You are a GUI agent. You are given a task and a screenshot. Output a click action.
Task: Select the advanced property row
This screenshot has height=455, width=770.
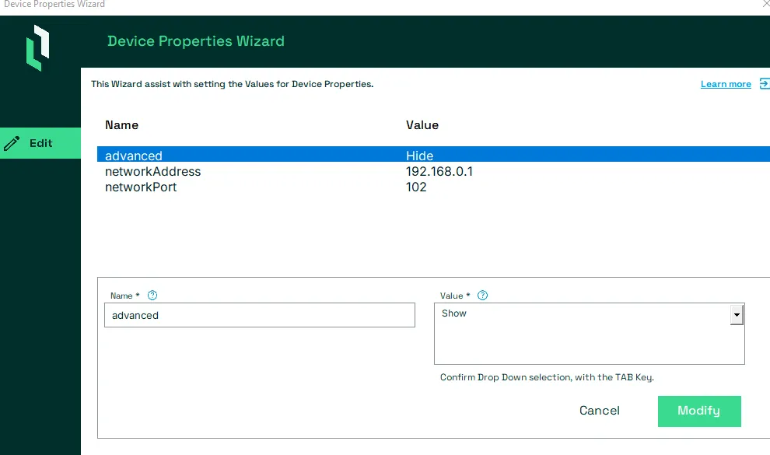click(434, 156)
